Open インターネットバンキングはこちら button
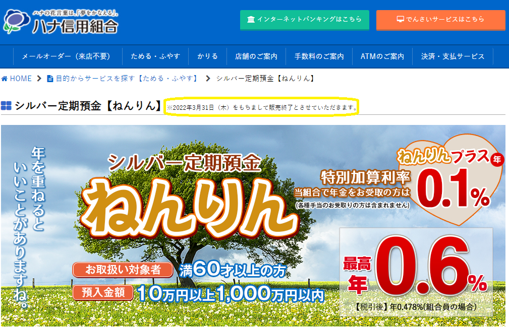Viewport: 509px width, 330px height. point(305,20)
